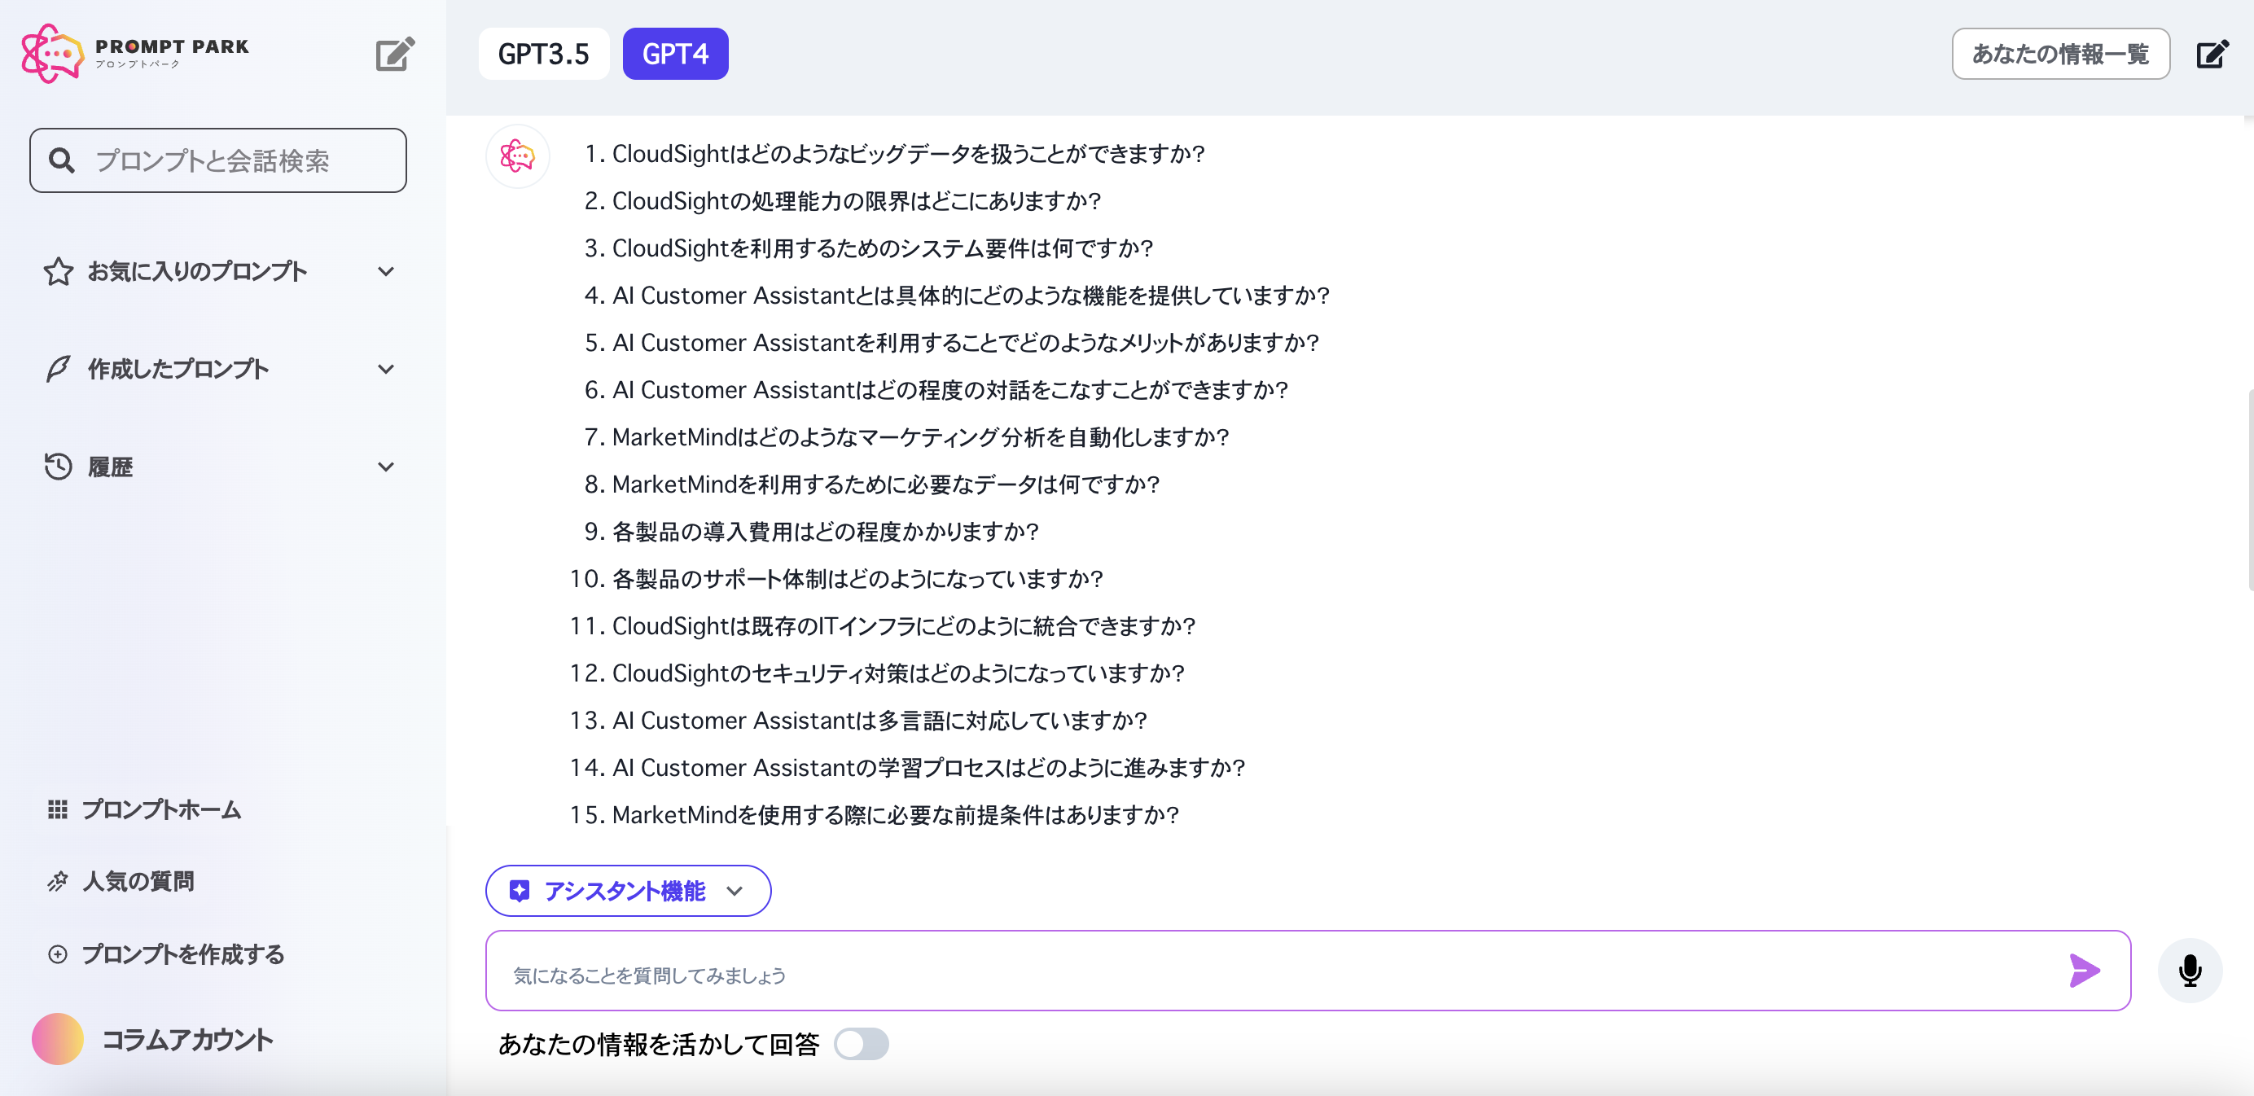
Task: Click the history clock icon beside 履歴
Action: click(x=58, y=467)
